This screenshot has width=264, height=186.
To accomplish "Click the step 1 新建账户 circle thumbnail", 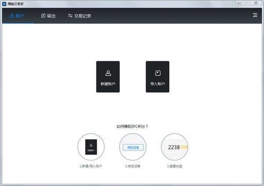I will (x=91, y=147).
